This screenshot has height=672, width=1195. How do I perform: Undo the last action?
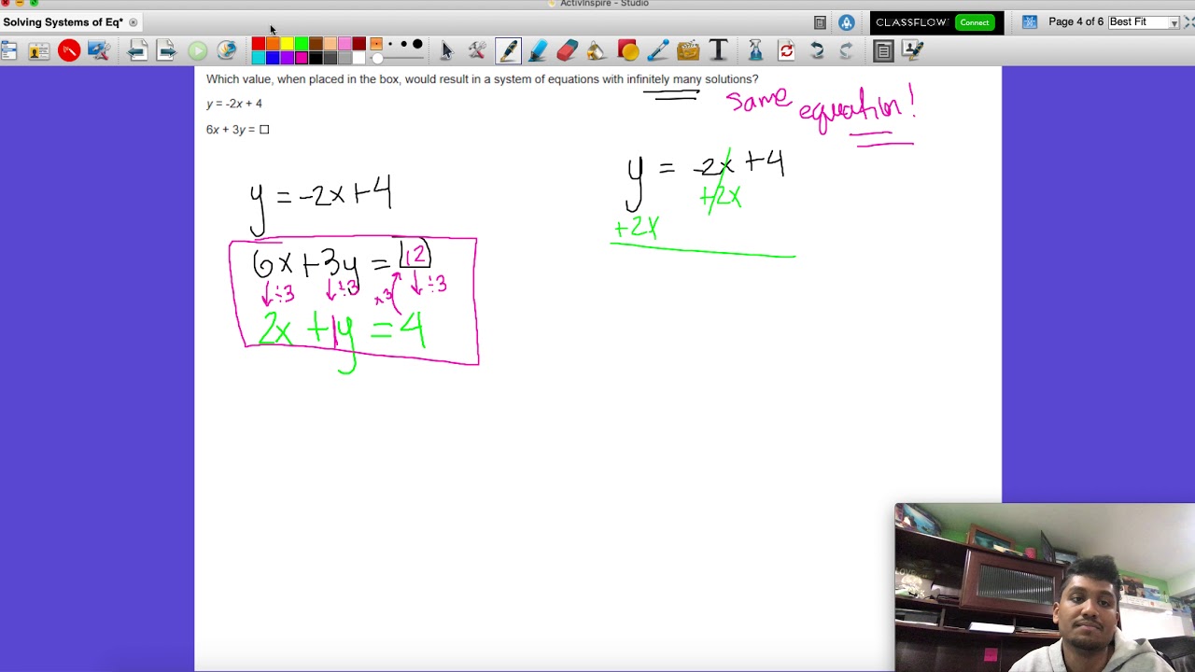[817, 50]
